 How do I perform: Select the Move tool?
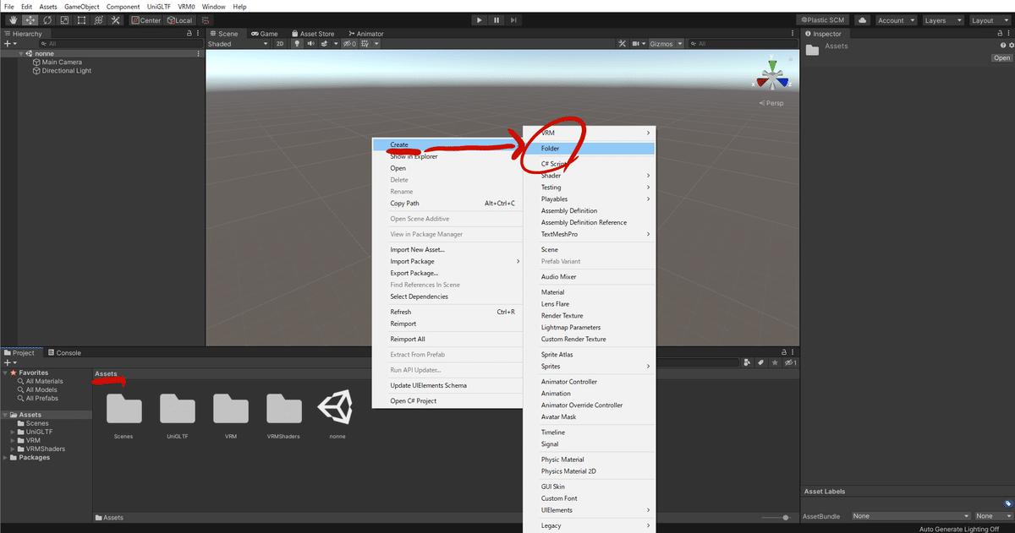(30, 20)
